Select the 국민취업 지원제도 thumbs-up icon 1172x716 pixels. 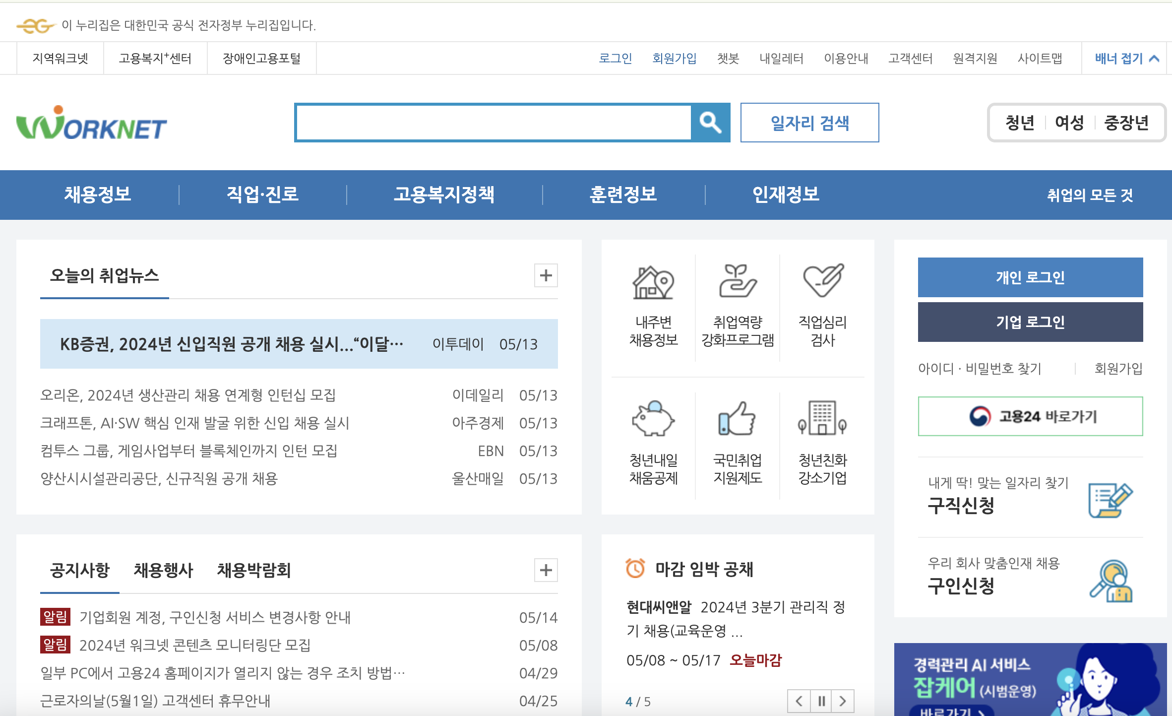(x=737, y=422)
